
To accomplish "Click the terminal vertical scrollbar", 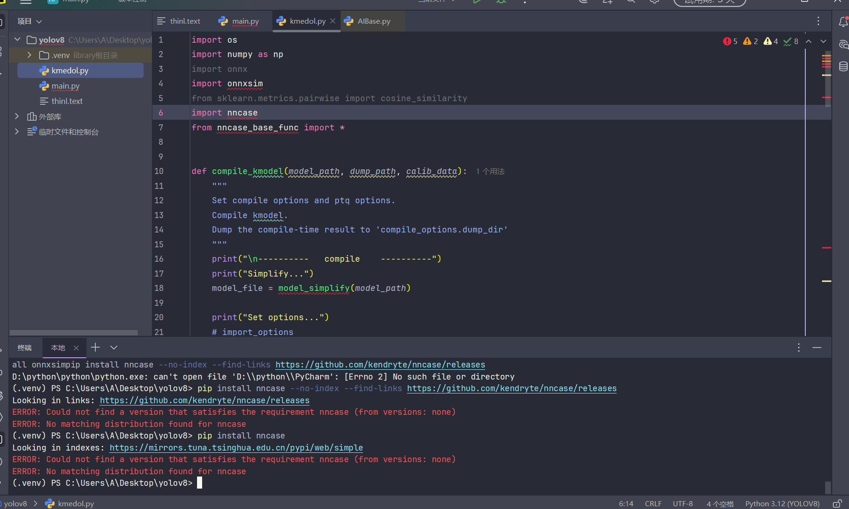I will (x=828, y=487).
